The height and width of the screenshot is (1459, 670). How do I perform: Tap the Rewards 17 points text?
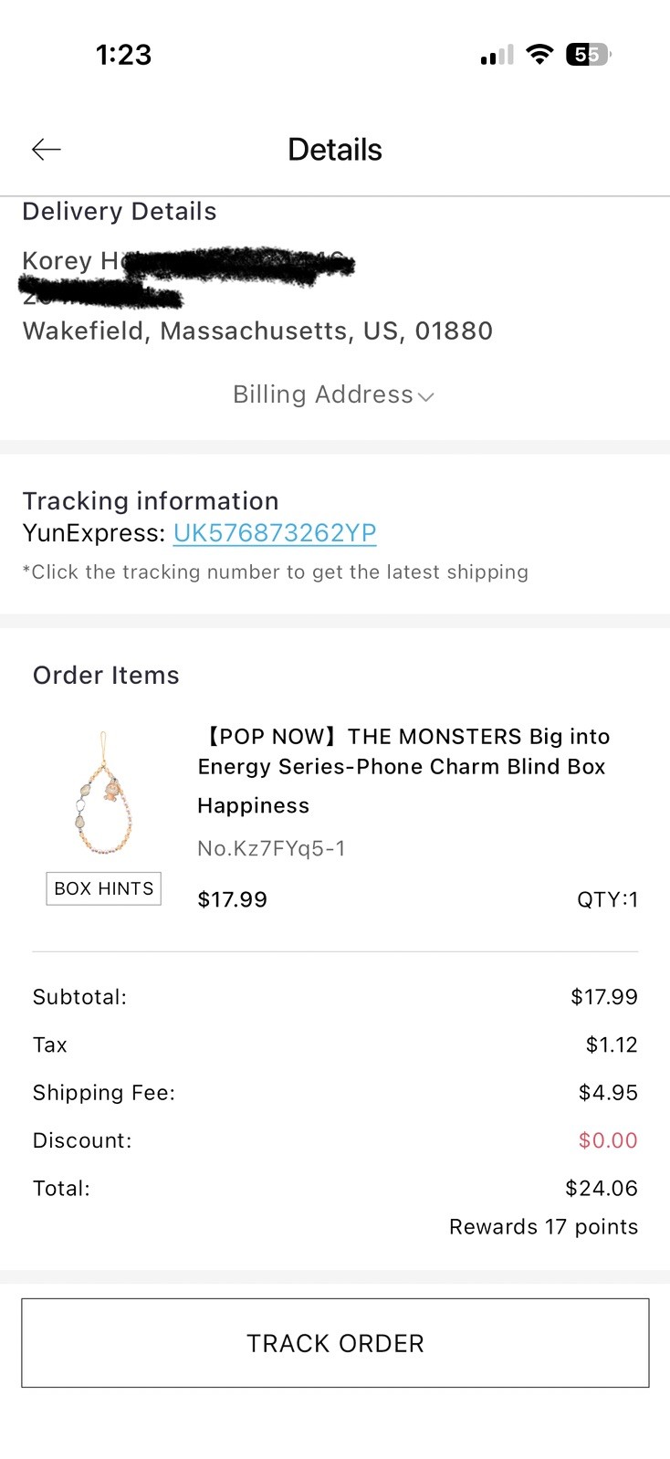(543, 1226)
